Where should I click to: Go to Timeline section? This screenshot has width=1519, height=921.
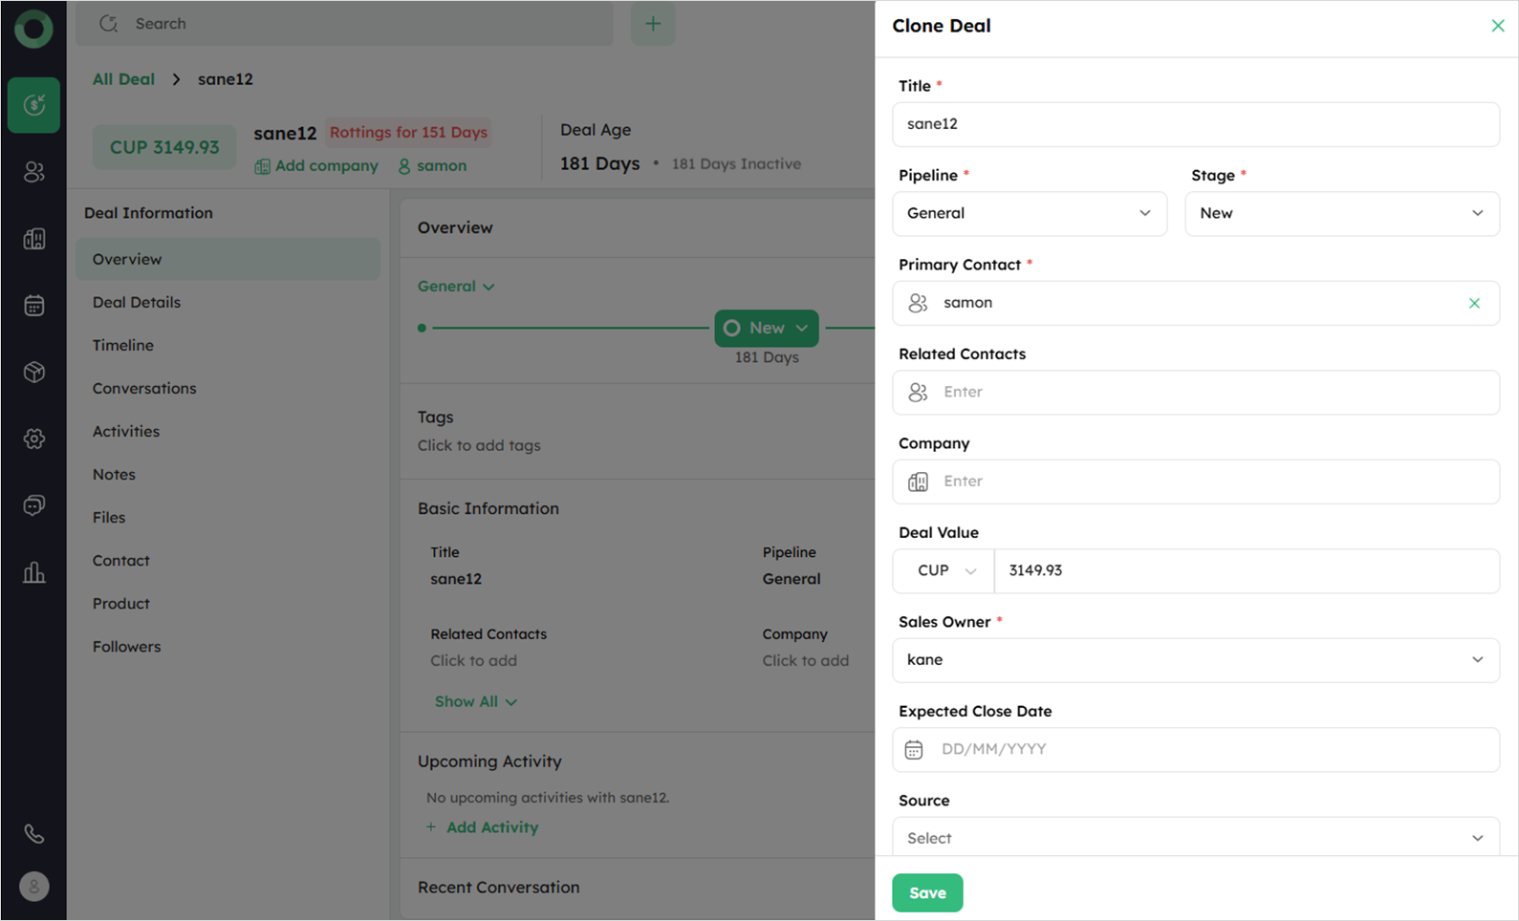click(x=123, y=345)
